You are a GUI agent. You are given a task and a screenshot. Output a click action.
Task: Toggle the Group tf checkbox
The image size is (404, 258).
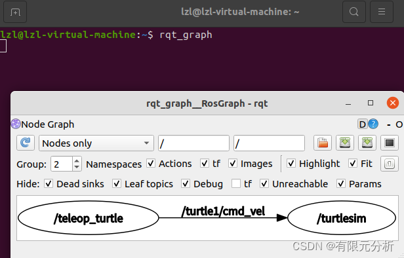pyautogui.click(x=205, y=163)
